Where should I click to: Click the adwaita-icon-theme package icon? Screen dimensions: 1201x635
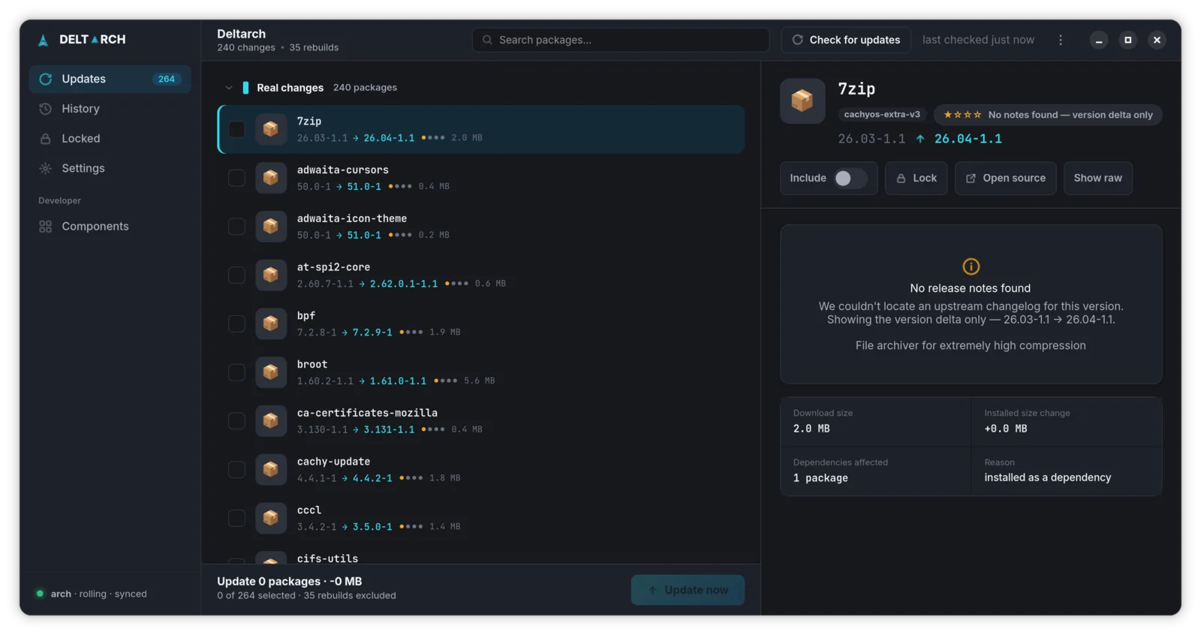point(271,227)
